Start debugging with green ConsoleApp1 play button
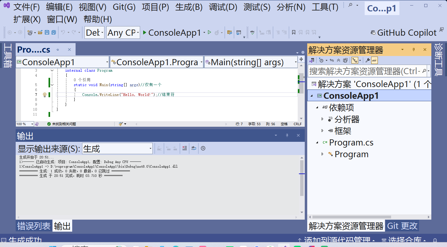447x247 pixels. point(172,33)
